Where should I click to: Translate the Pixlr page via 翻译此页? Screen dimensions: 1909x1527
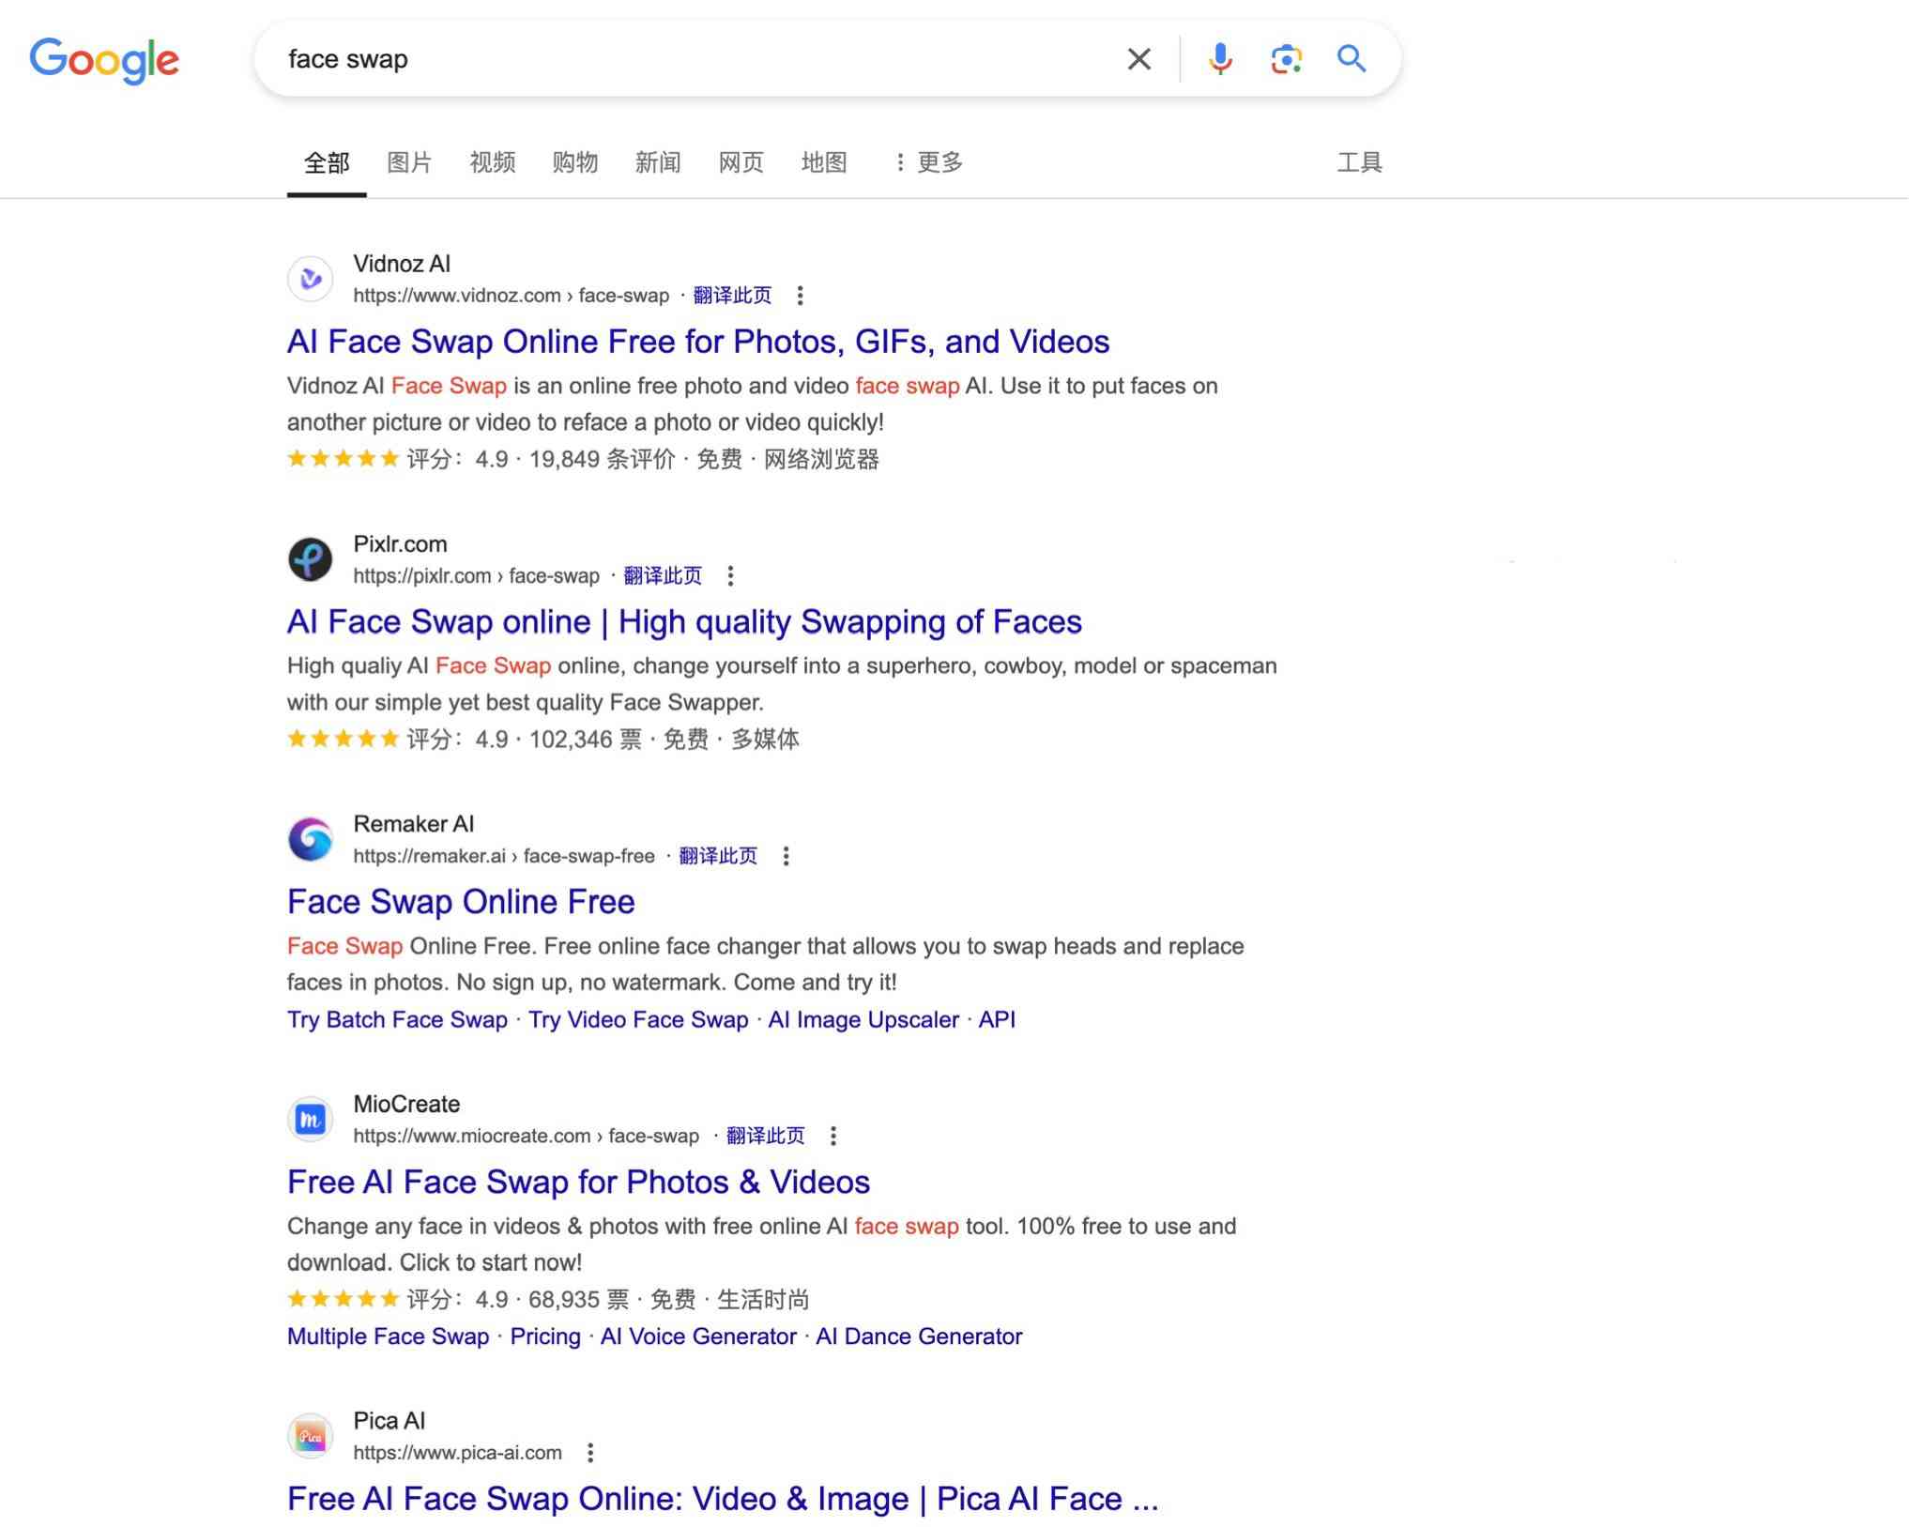[x=663, y=575]
